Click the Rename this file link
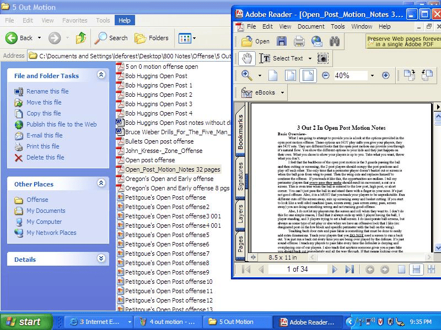Image resolution: width=441 pixels, height=330 pixels. (47, 91)
